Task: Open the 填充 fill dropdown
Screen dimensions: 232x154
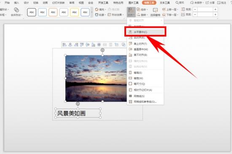Action: [x=100, y=9]
